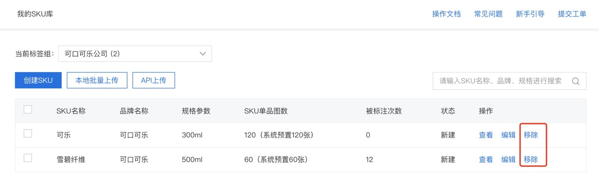Remove the 可乐 SKU from group
The height and width of the screenshot is (181, 599).
[x=531, y=135]
